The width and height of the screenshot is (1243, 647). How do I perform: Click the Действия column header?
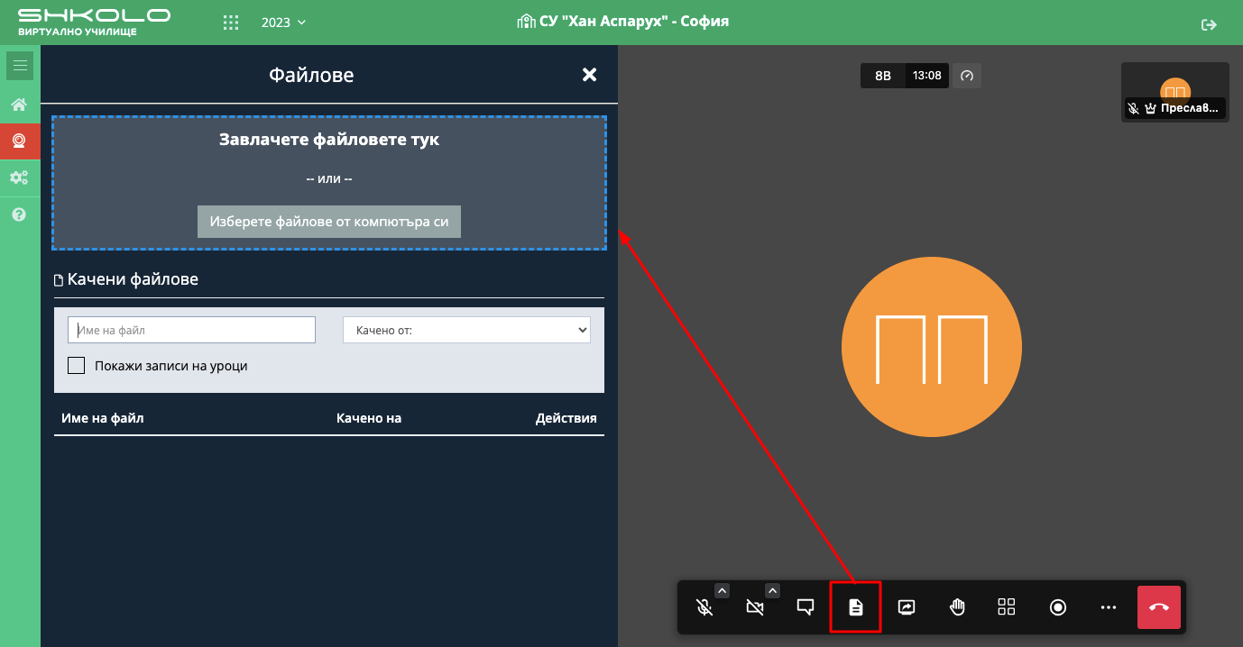click(566, 418)
